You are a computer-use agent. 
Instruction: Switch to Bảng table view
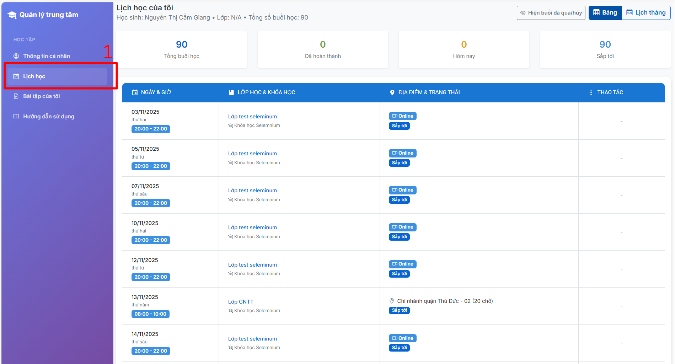coord(605,13)
